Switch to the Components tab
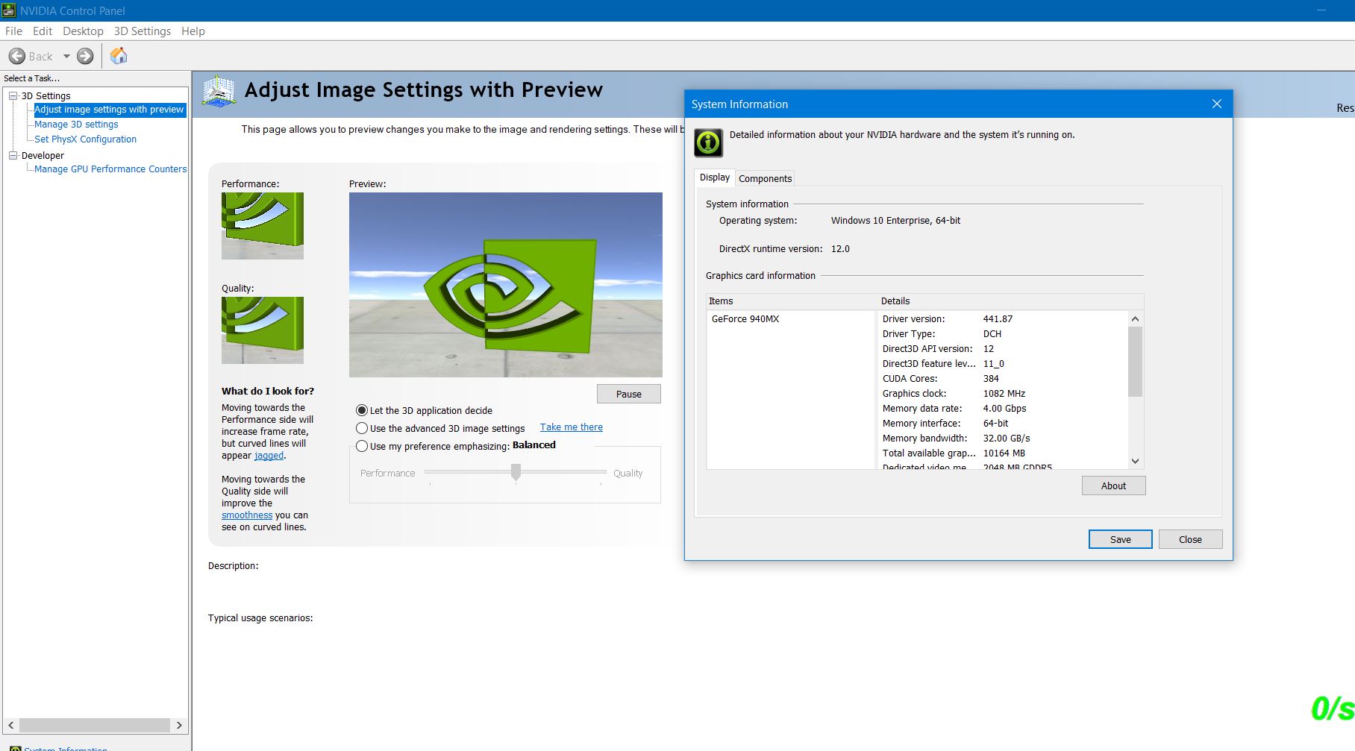The image size is (1355, 751). tap(765, 178)
